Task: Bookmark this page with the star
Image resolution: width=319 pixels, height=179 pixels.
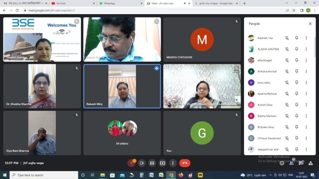Action: [294, 10]
